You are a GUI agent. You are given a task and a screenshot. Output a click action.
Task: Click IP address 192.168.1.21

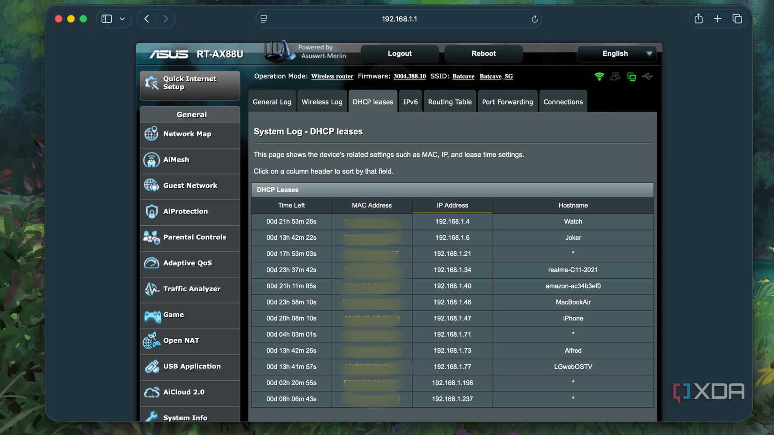453,254
